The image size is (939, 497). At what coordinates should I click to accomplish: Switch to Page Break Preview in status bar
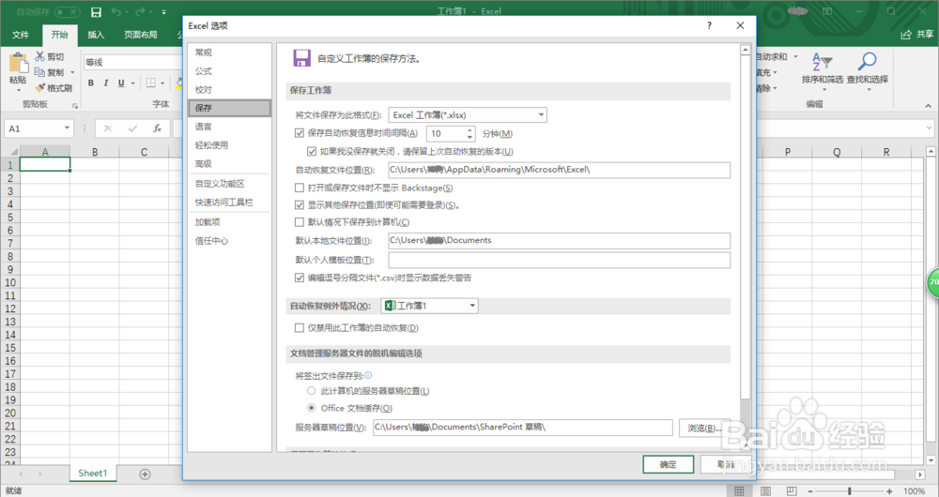click(x=791, y=491)
